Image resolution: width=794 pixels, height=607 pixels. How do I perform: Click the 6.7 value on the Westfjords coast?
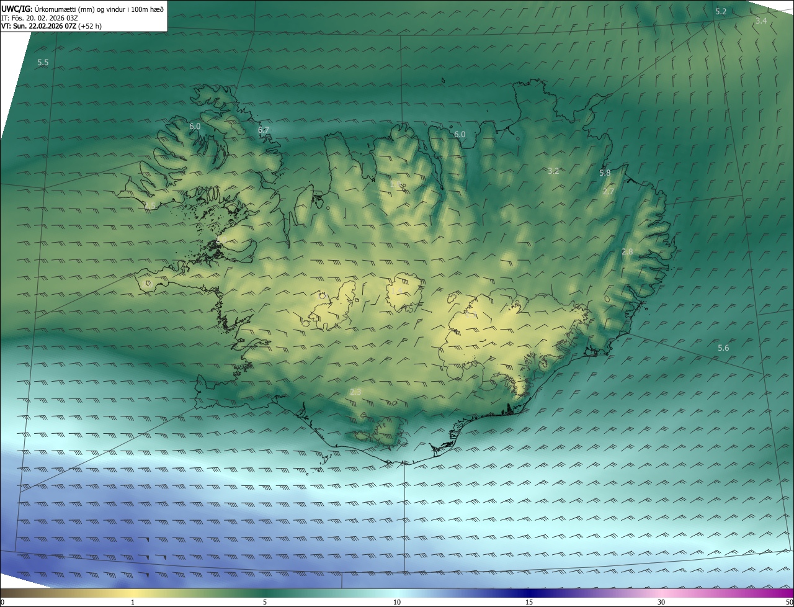[x=264, y=130]
